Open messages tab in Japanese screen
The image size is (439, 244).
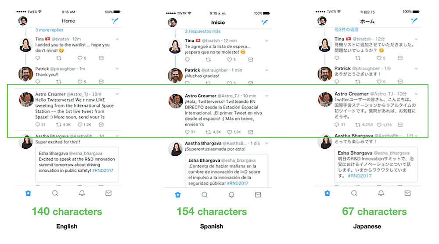[x=408, y=193]
